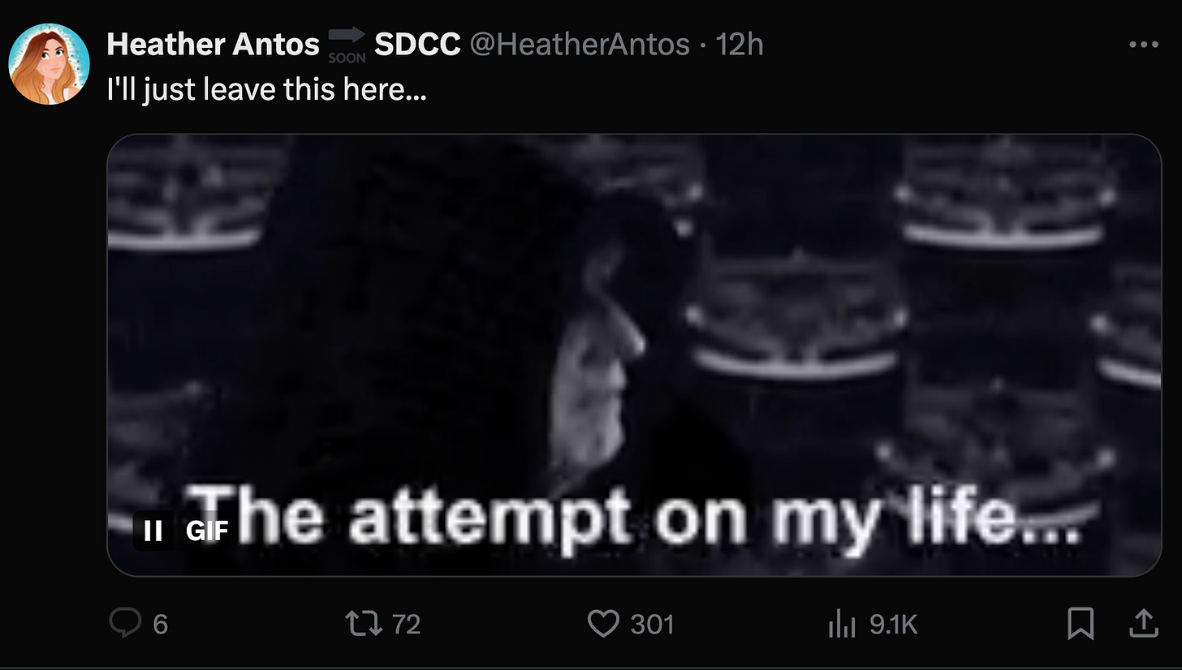Click the Heather Antos display name
This screenshot has width=1182, height=670.
coord(213,45)
